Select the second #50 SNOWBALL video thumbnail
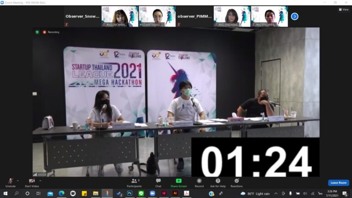The width and height of the screenshot is (352, 198). pyautogui.click(x=157, y=16)
